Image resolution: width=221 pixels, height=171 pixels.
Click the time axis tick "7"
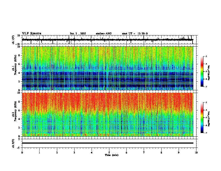pos(144,153)
